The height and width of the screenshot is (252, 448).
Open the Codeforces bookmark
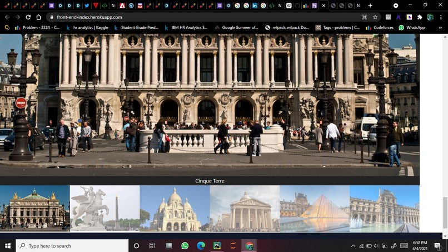(x=380, y=28)
